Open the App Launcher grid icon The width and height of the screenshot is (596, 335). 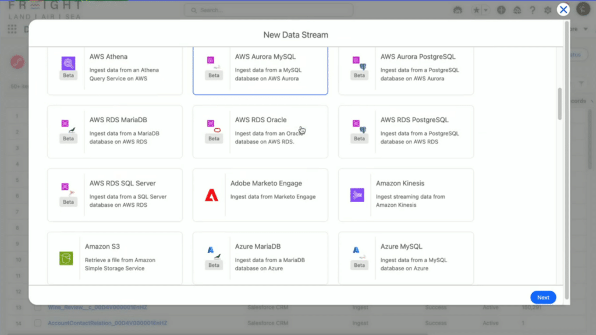(12, 29)
